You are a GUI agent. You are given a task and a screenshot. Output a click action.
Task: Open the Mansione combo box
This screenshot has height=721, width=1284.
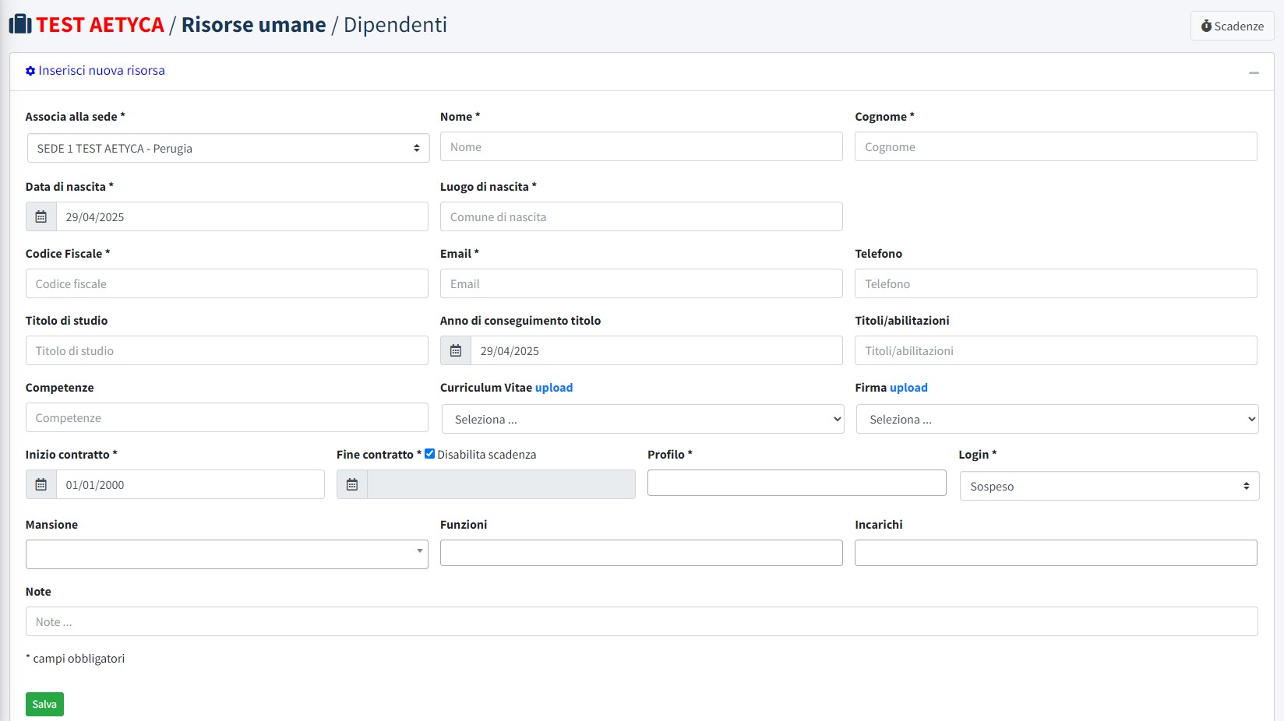point(227,554)
